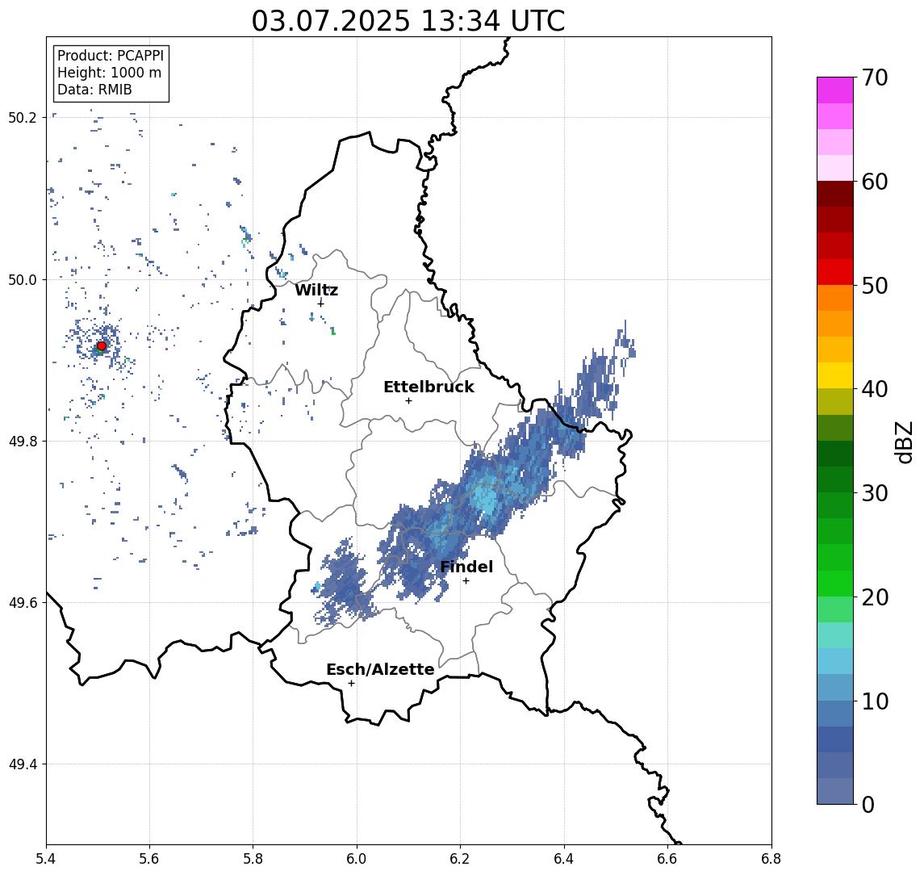Image resolution: width=924 pixels, height=875 pixels.
Task: Click the longitude tick label 5.6
Action: [149, 859]
